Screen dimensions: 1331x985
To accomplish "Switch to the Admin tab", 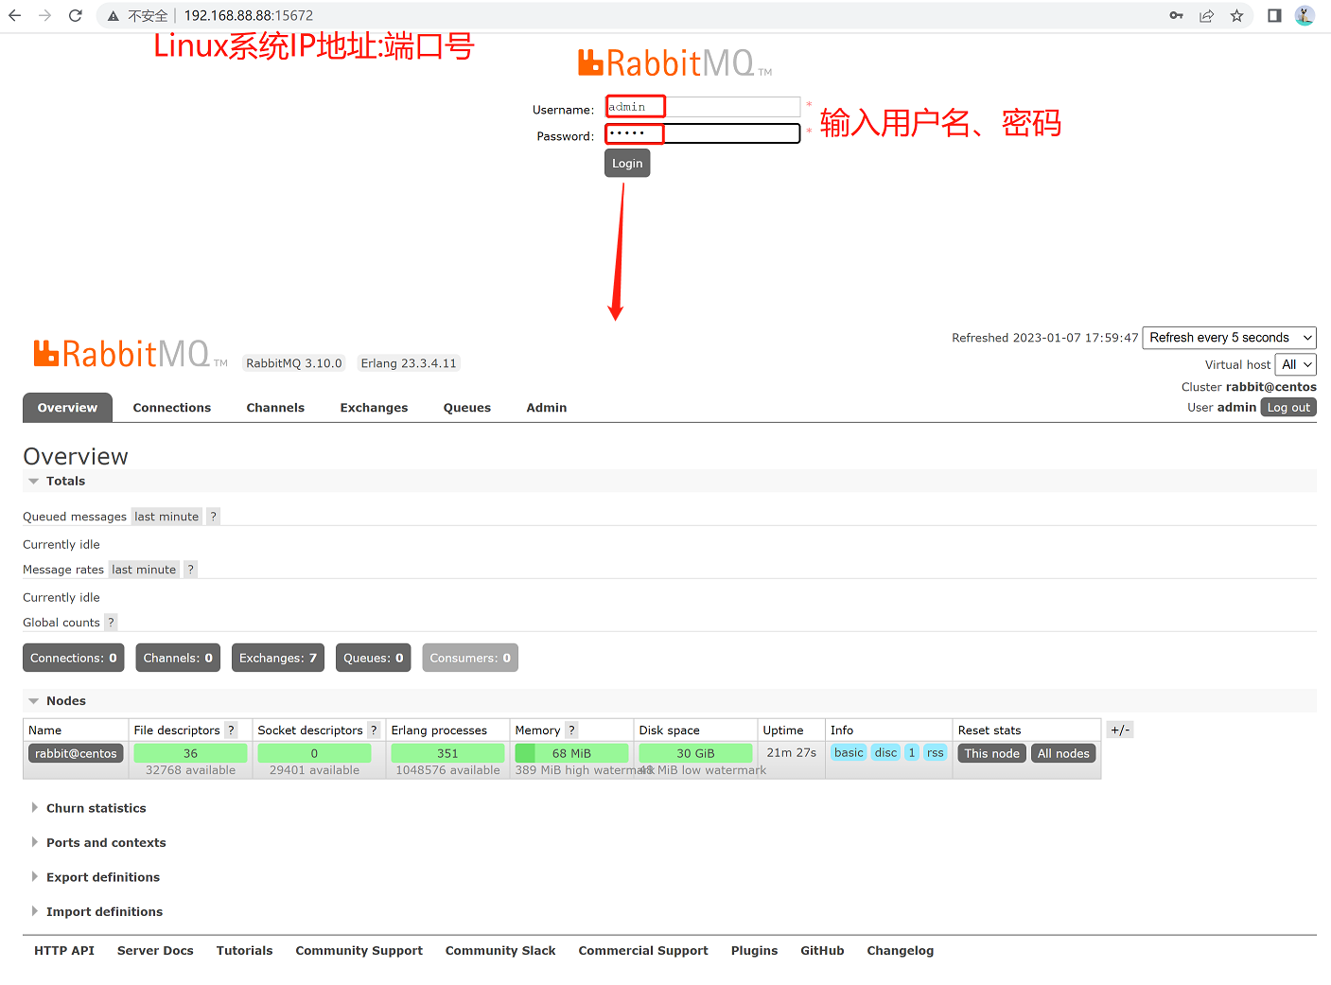I will [547, 408].
